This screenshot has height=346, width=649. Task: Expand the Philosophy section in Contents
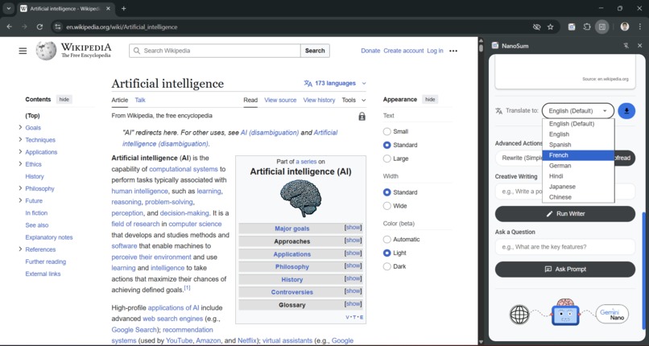(20, 188)
